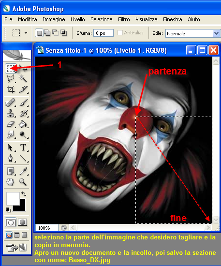The width and height of the screenshot is (221, 266).
Task: Click the vertical scrollbar down arrow
Action: (216, 220)
